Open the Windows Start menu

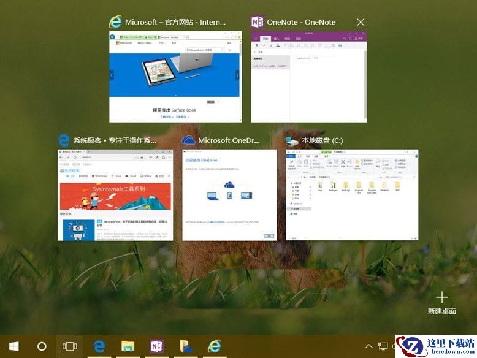[14, 346]
